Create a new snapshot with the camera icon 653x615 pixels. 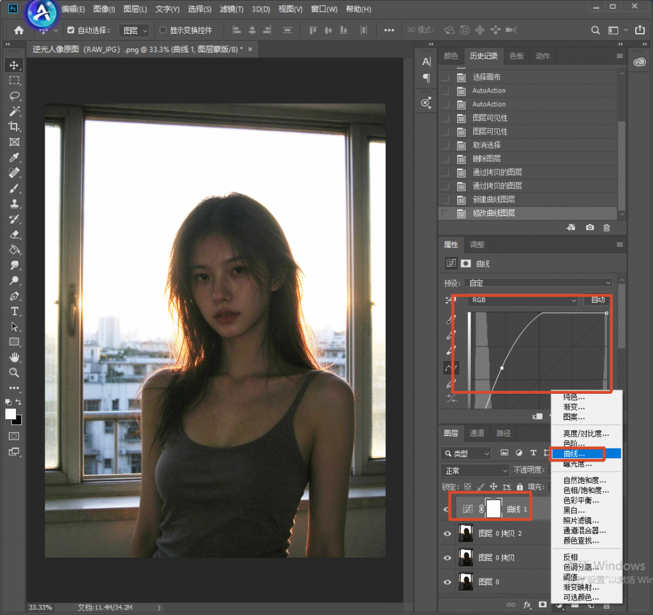[x=590, y=227]
